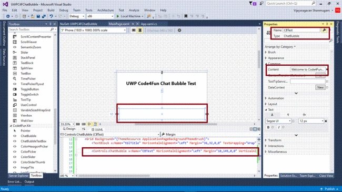Image resolution: width=342 pixels, height=192 pixels.
Task: Click the bookmark icon in the toolbar
Action: pyautogui.click(x=186, y=16)
